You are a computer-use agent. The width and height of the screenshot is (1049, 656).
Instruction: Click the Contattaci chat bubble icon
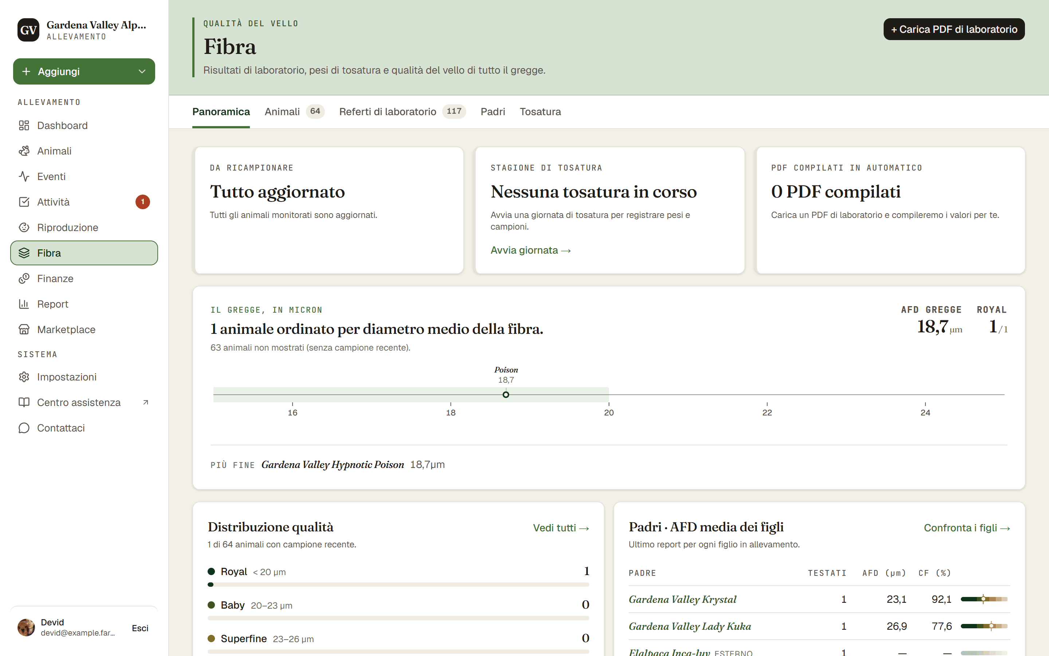[24, 428]
